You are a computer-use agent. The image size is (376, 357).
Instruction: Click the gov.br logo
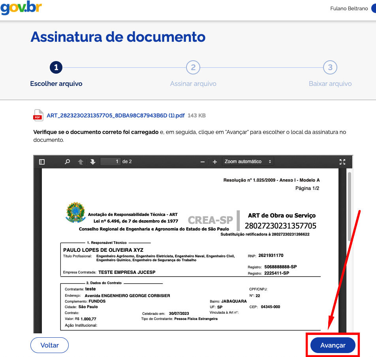point(21,9)
